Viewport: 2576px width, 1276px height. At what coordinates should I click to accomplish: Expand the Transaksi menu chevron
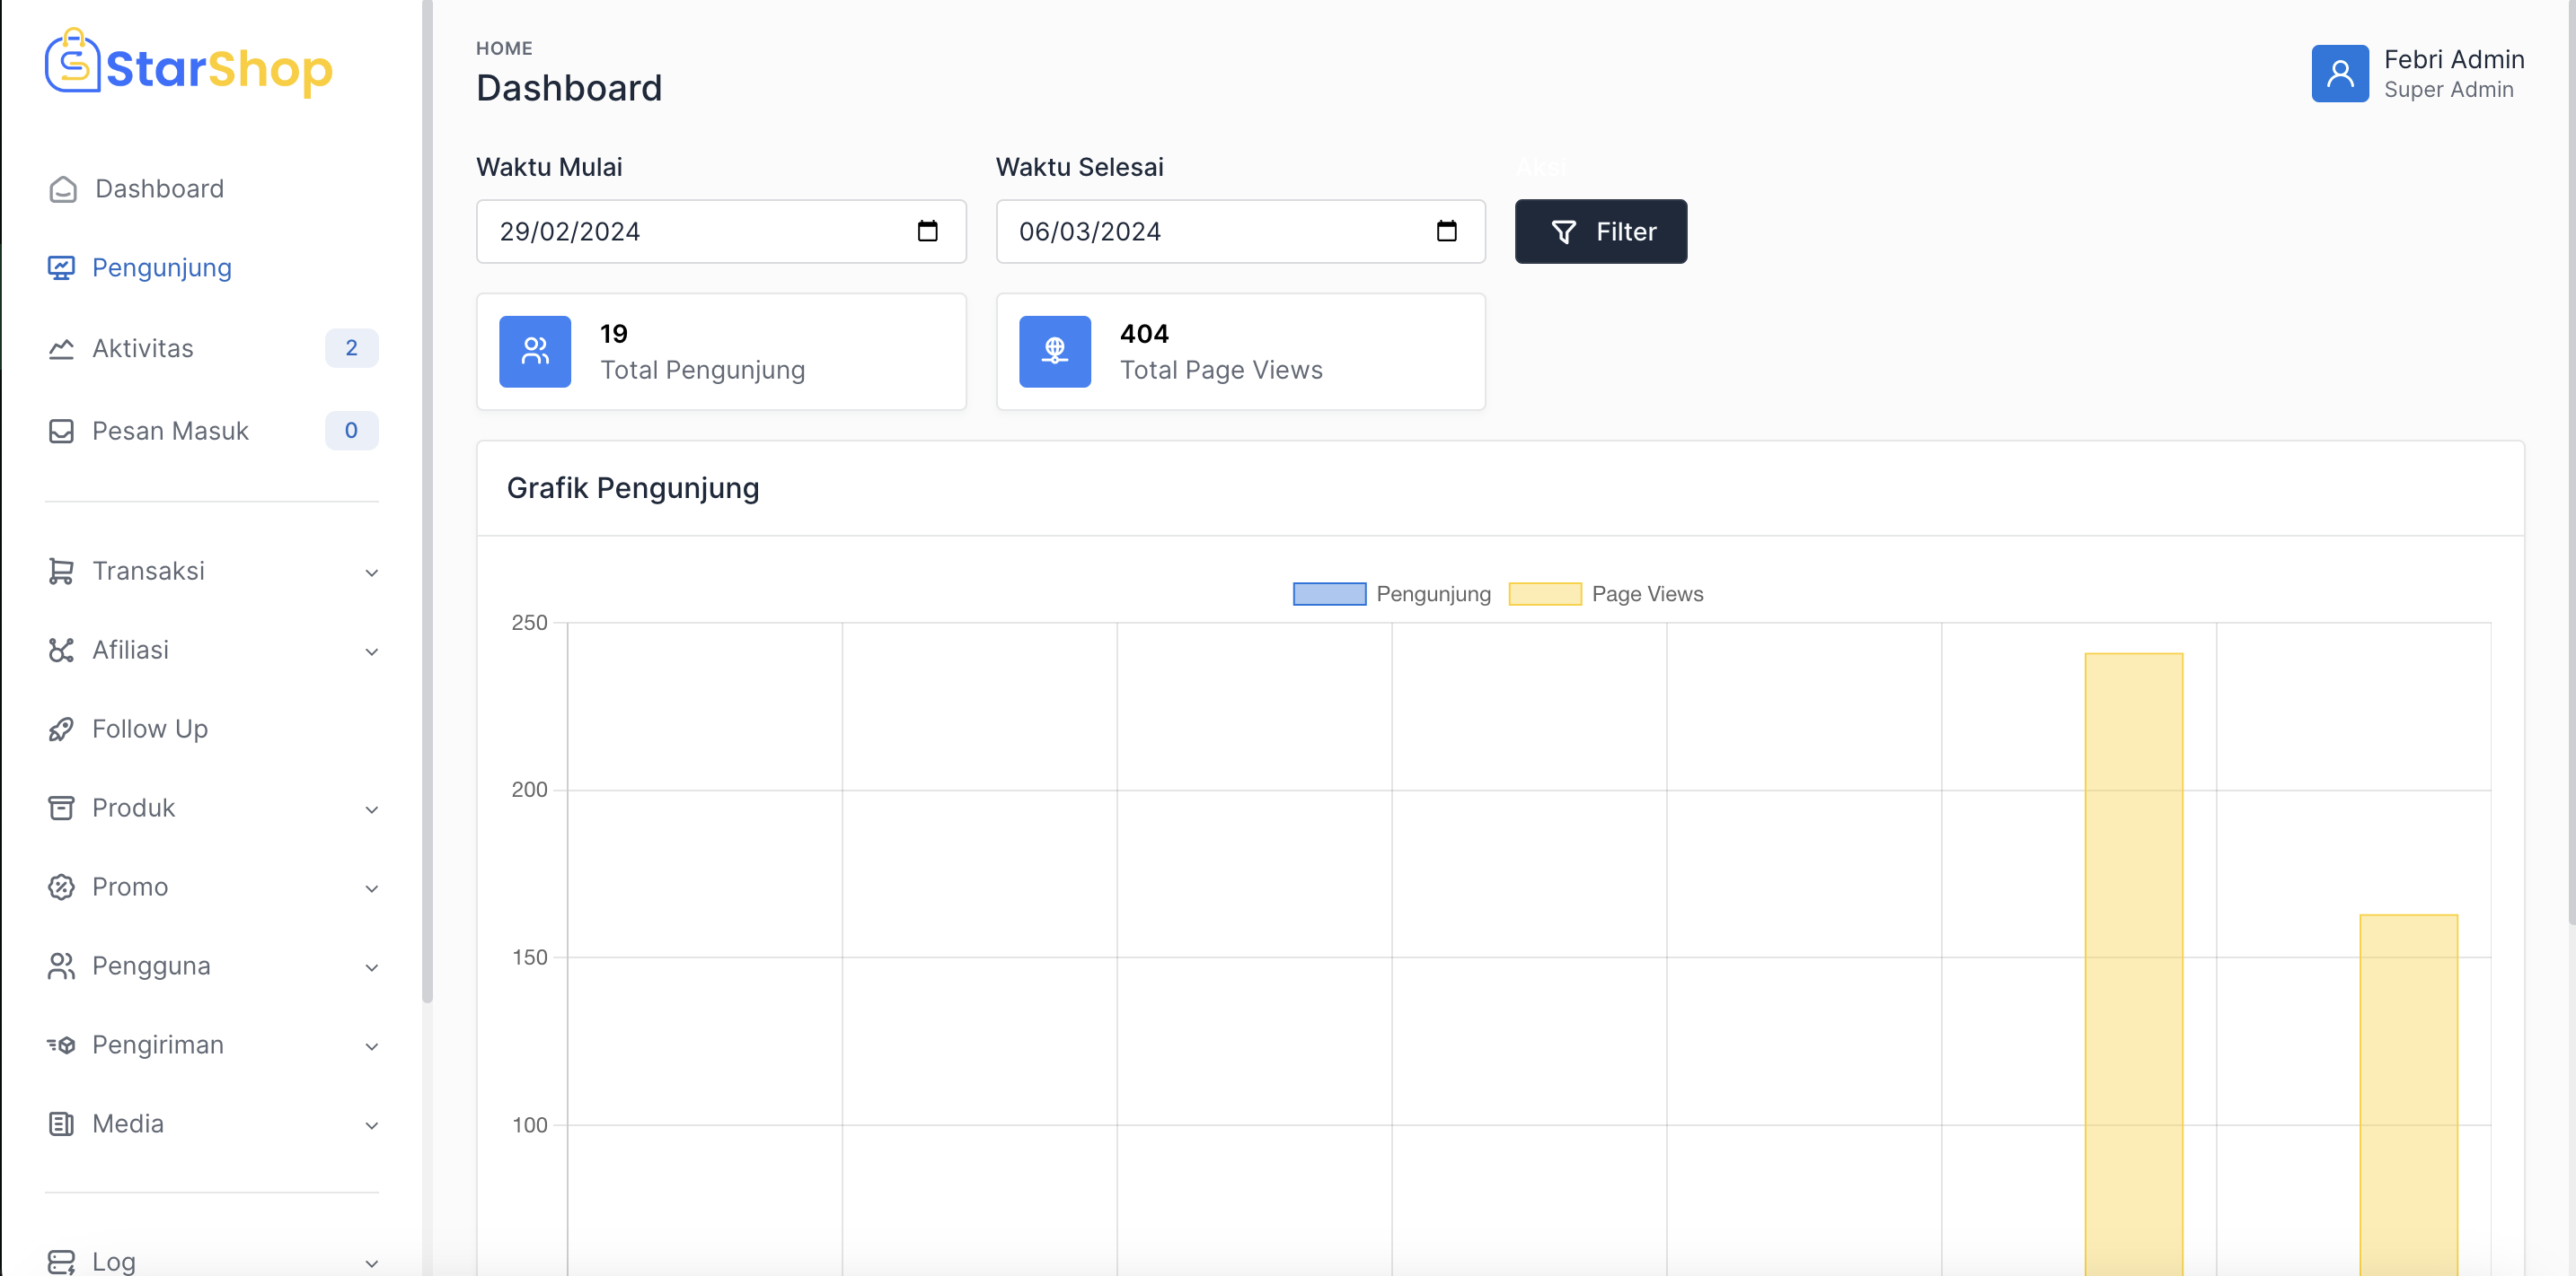pos(371,572)
